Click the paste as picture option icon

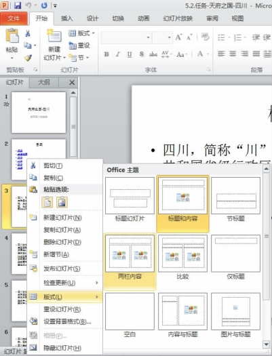coord(62,202)
